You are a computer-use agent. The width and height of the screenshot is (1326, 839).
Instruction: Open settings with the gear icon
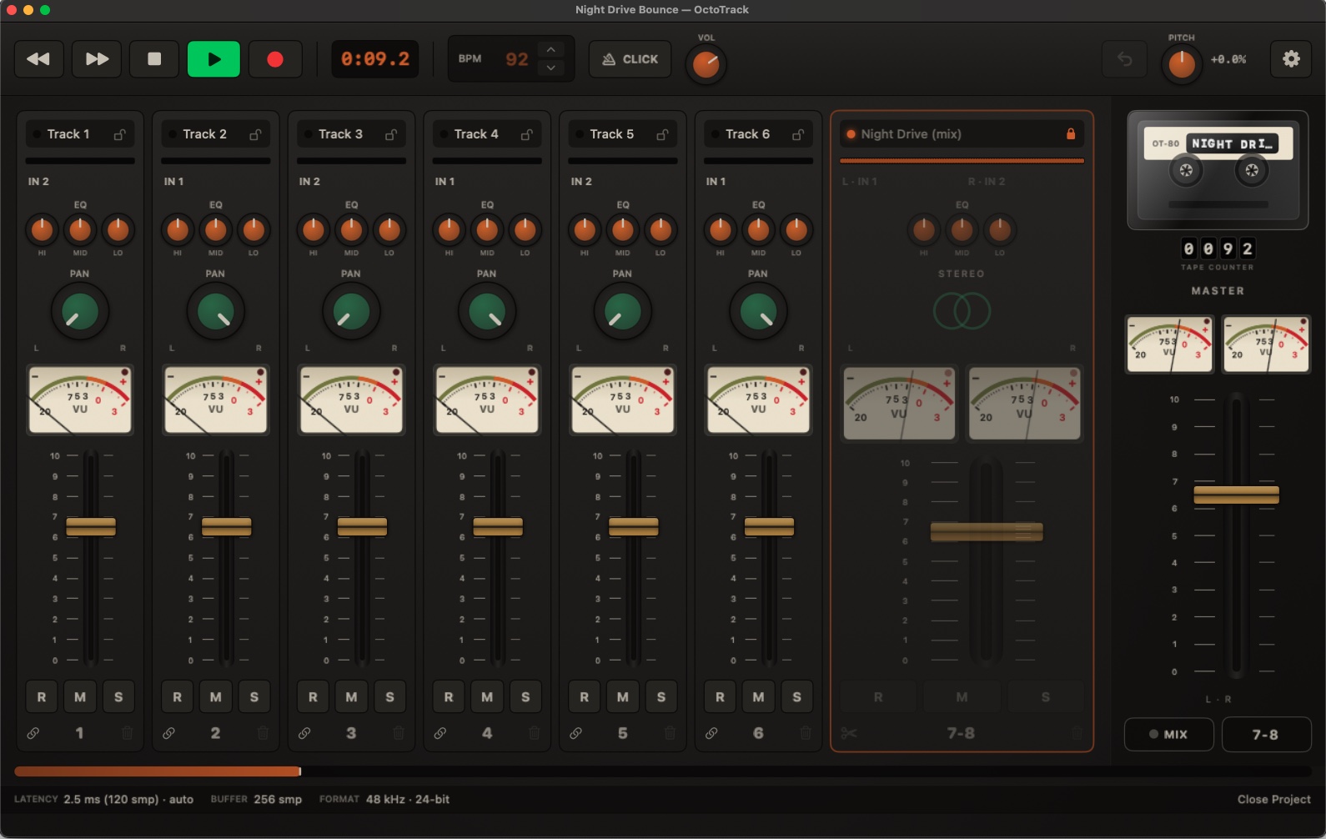(x=1291, y=59)
